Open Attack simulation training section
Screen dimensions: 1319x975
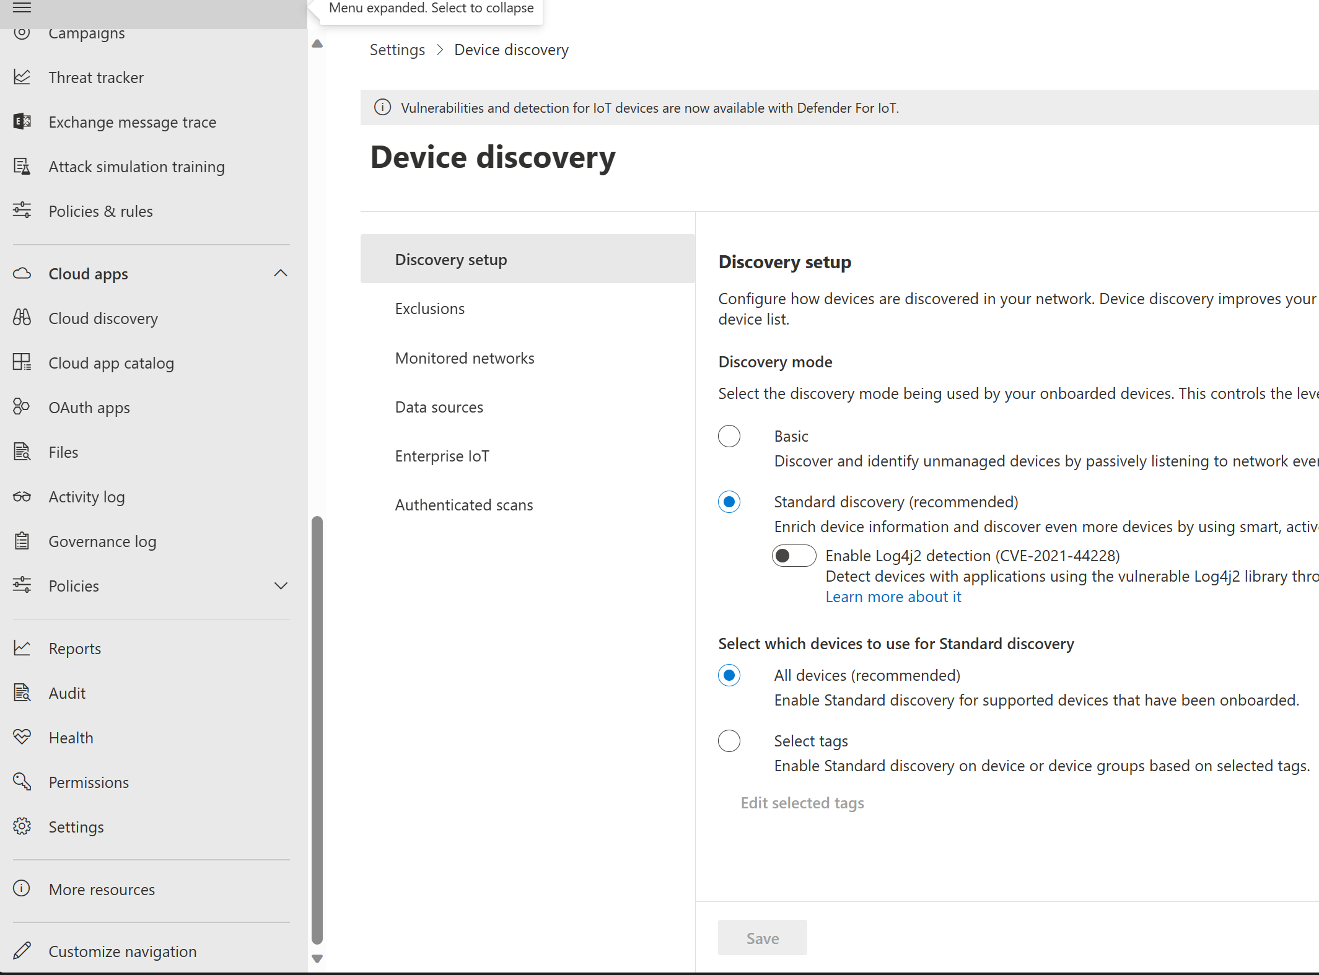pos(136,166)
